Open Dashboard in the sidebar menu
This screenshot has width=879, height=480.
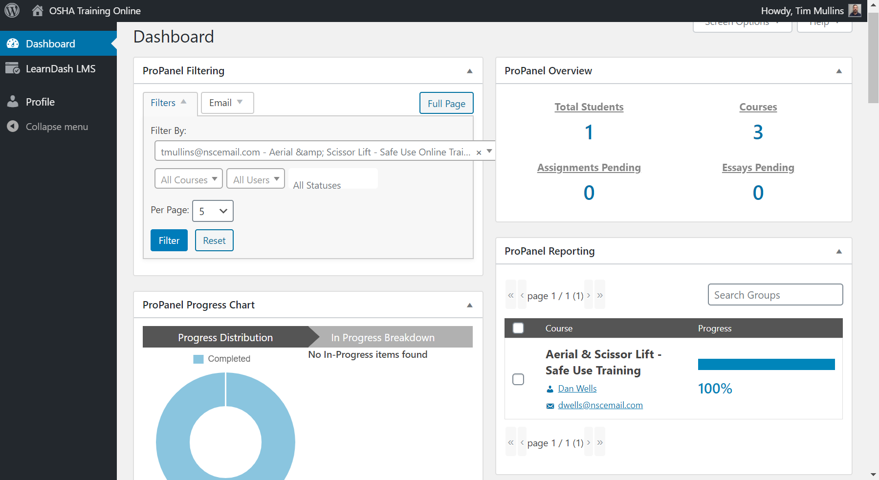pos(58,44)
